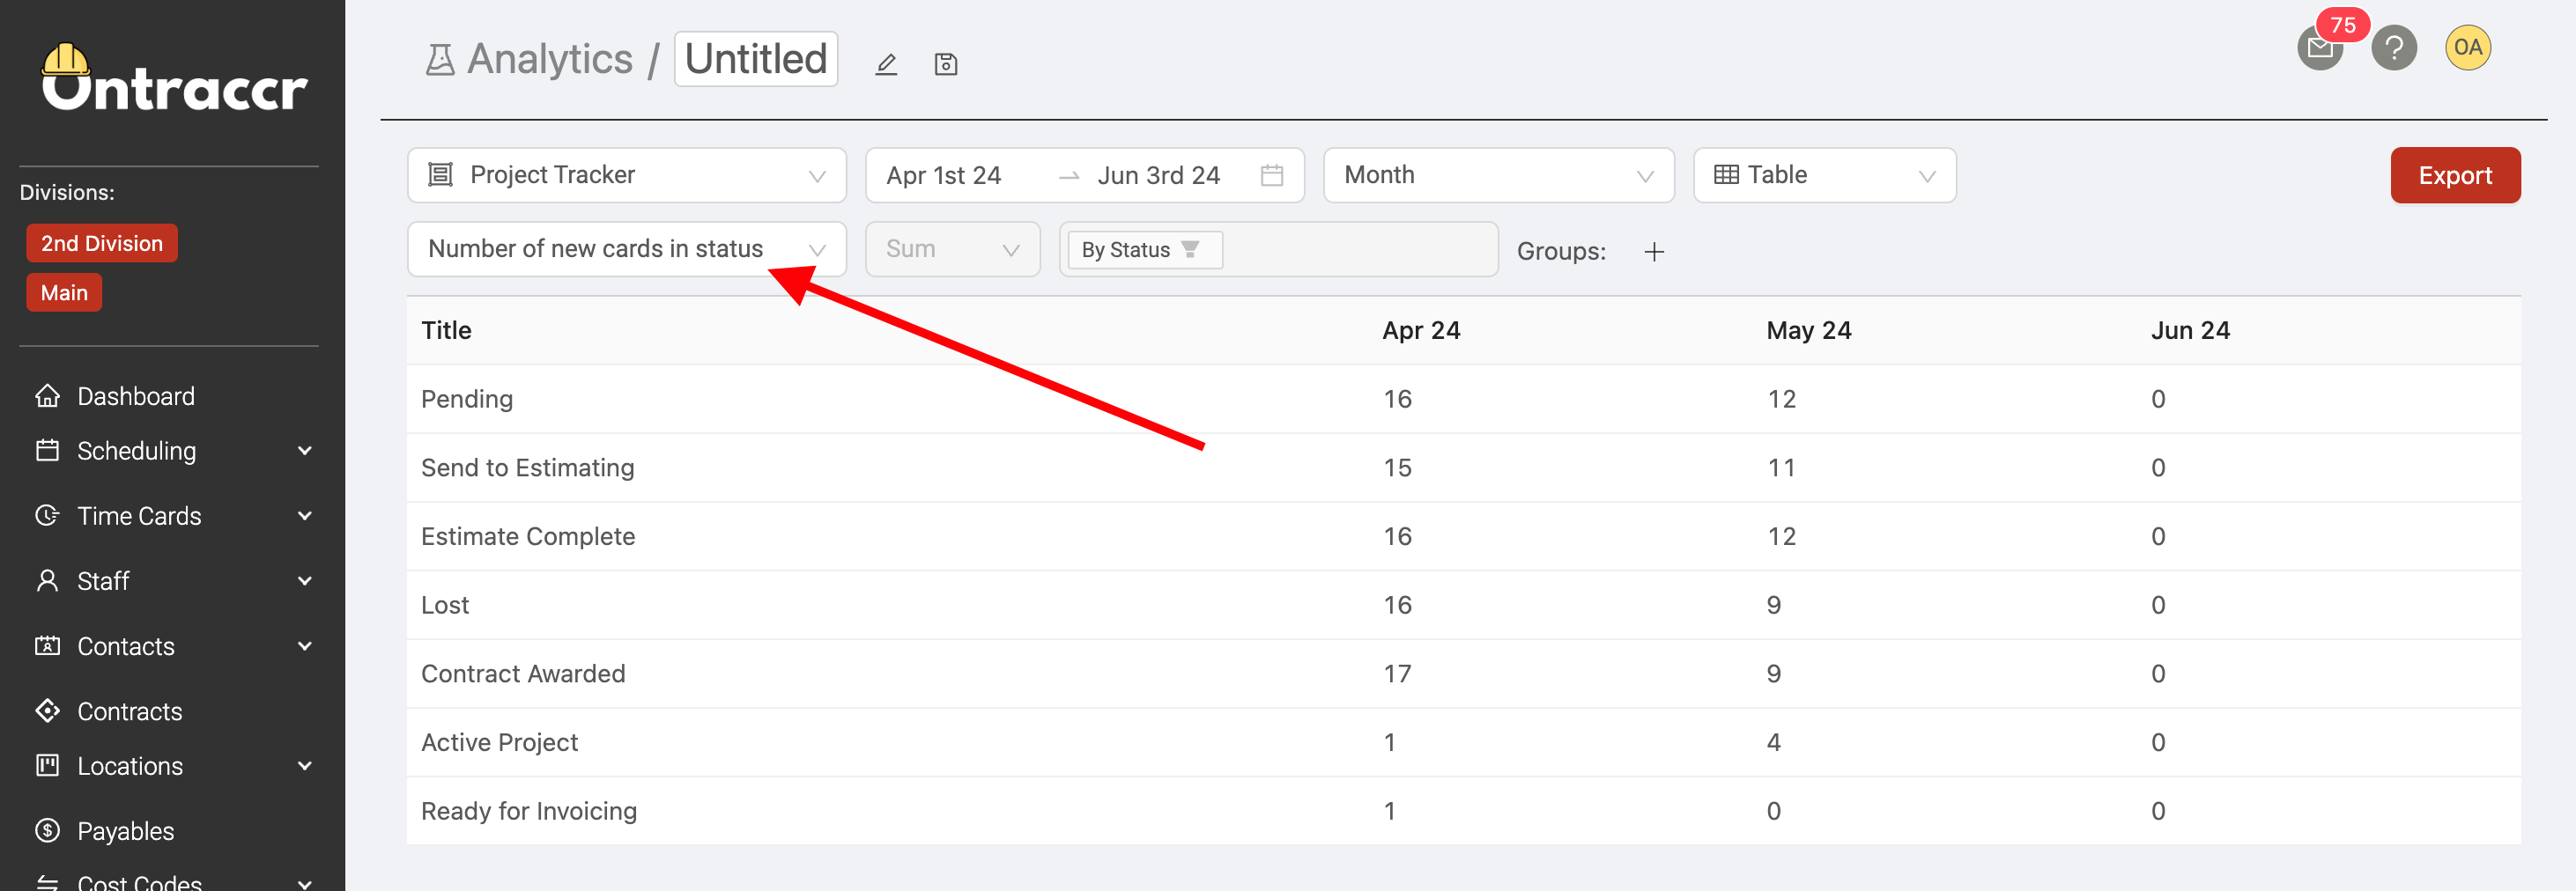Click the Ready for Invoicing row title
Screen dimensions: 2576x891
click(529, 812)
